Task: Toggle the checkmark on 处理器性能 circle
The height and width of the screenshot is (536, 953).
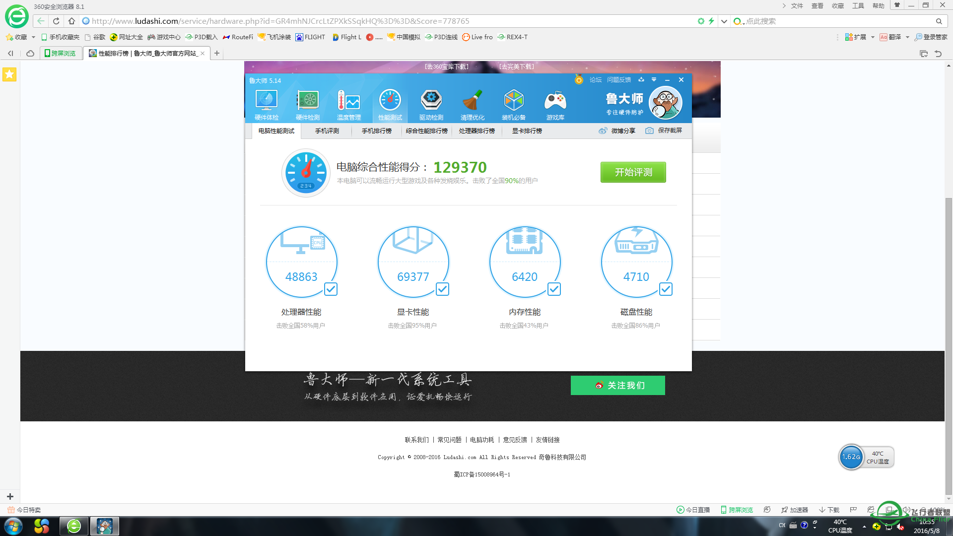Action: [x=331, y=289]
